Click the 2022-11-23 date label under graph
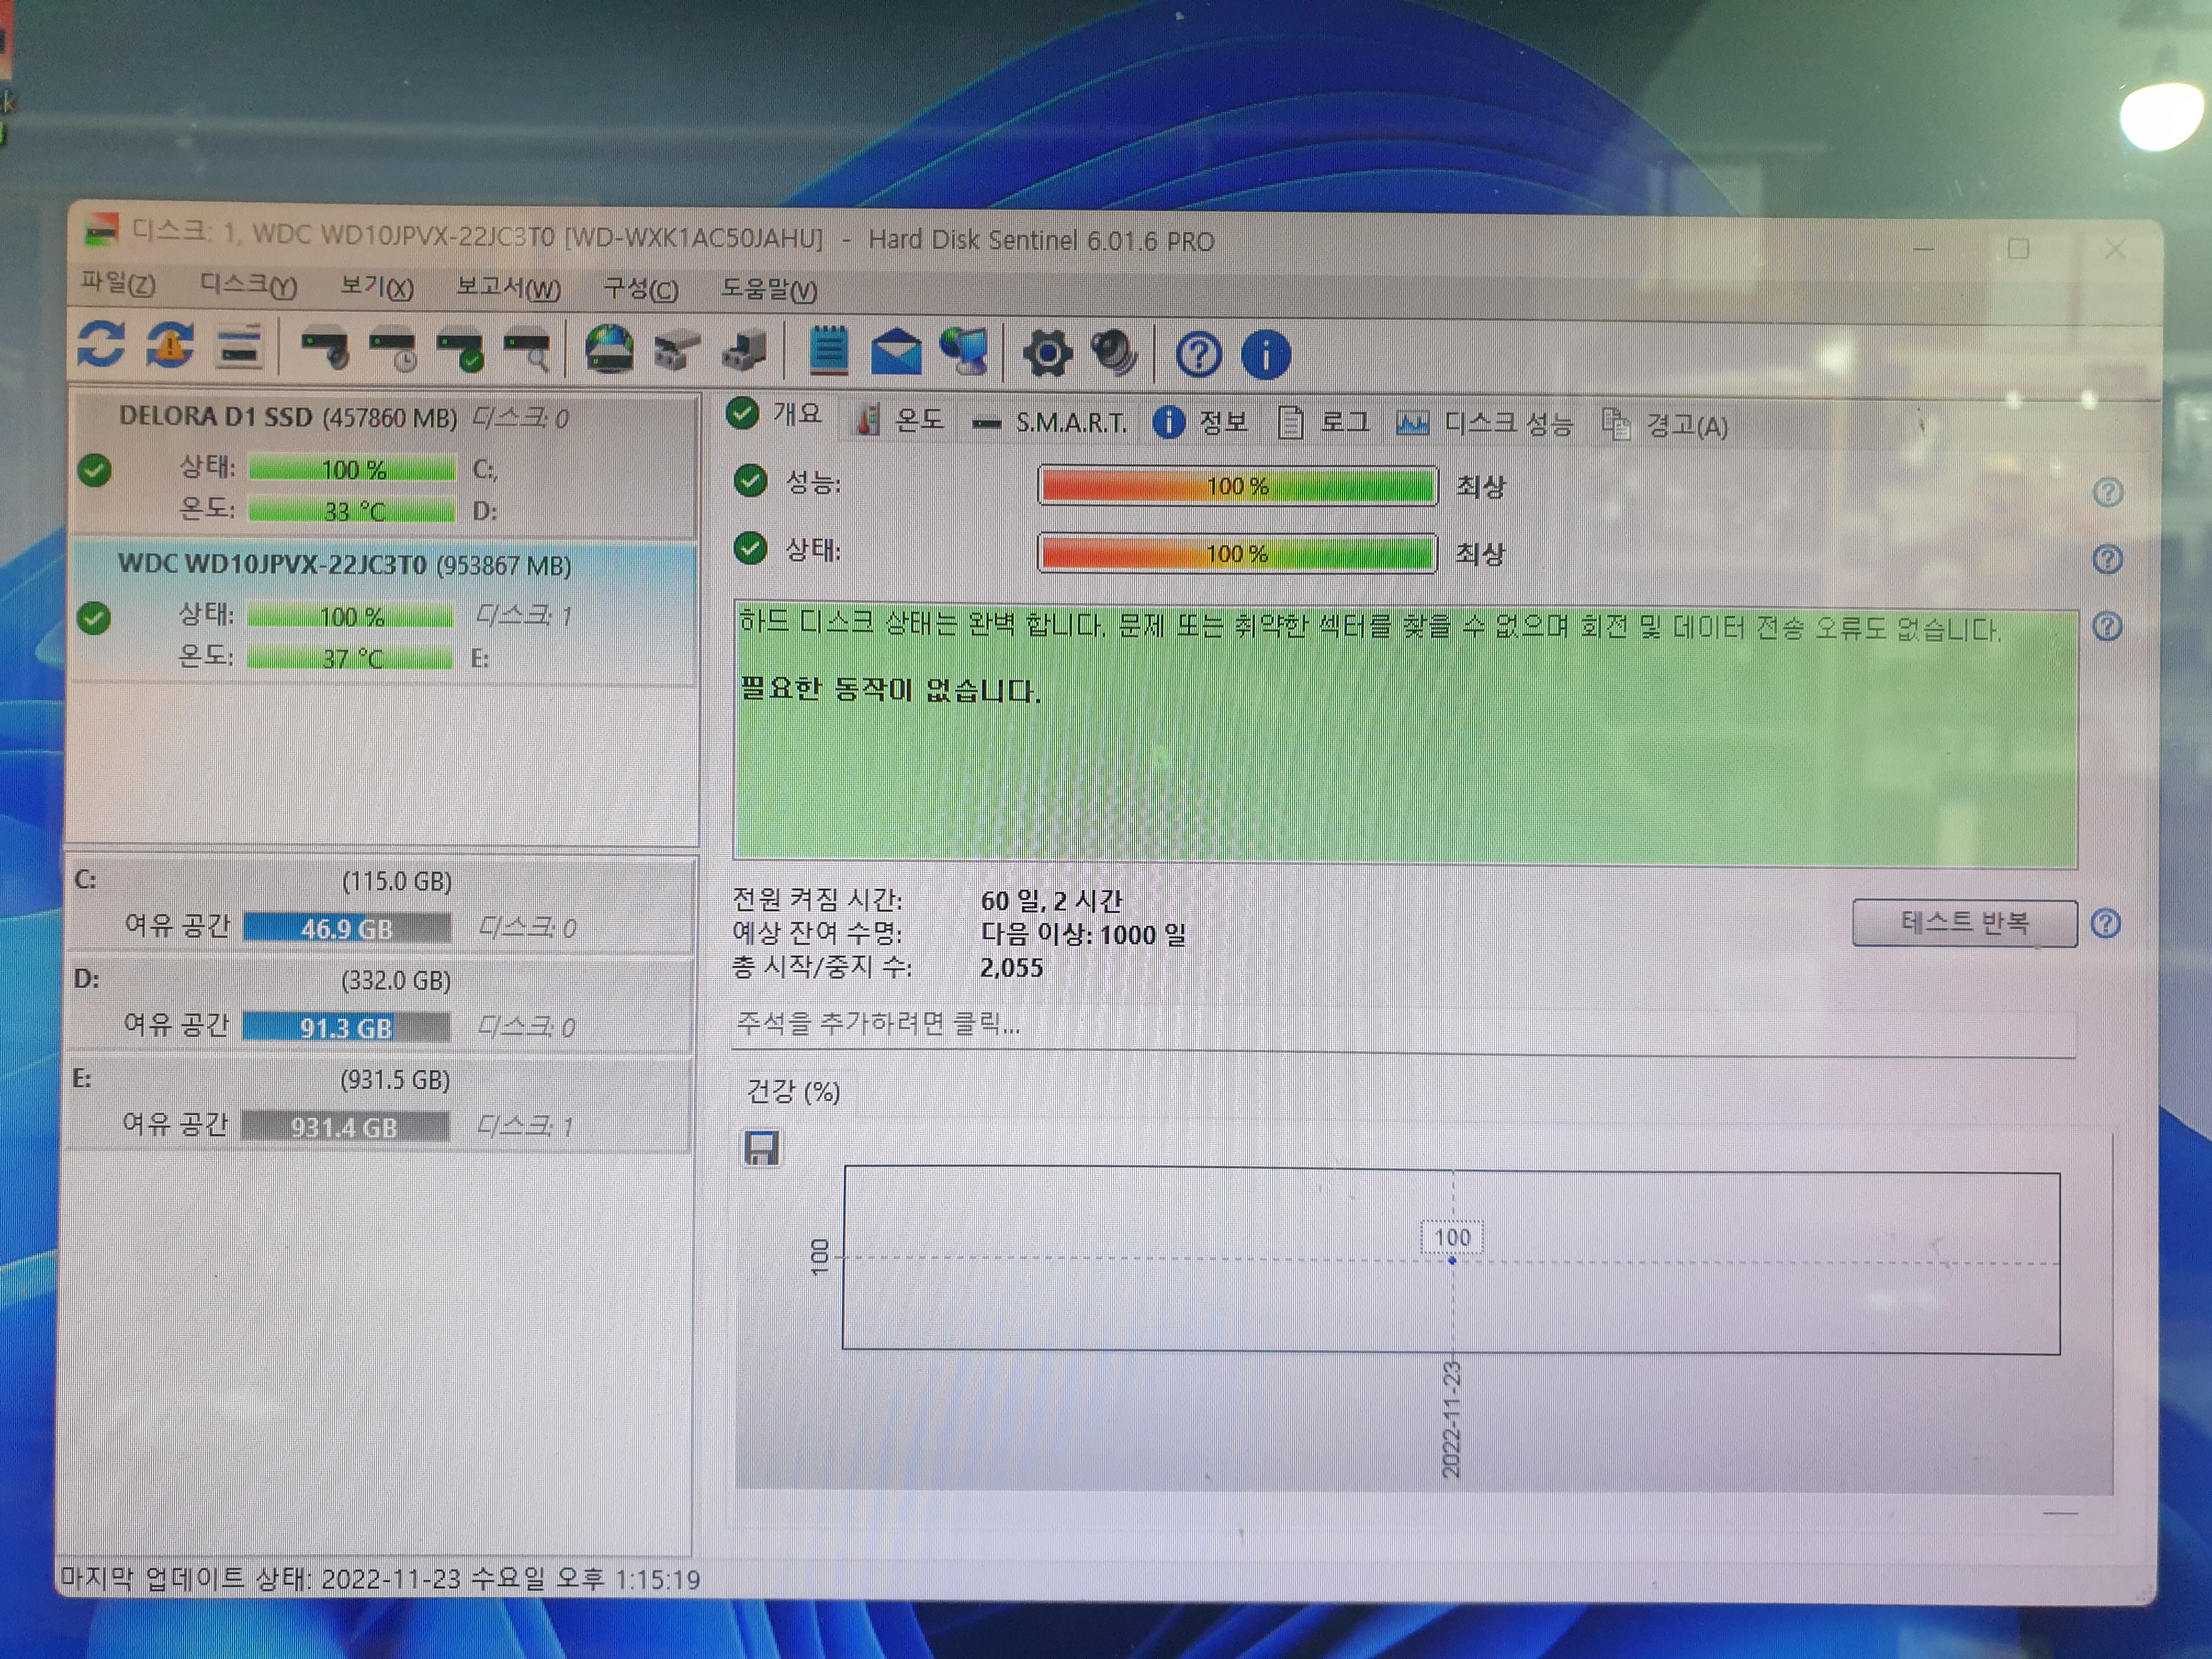The width and height of the screenshot is (2212, 1659). [1451, 1419]
